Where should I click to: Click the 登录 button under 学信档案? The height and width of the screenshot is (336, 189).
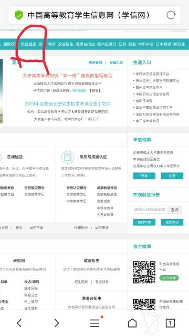[x=144, y=176]
